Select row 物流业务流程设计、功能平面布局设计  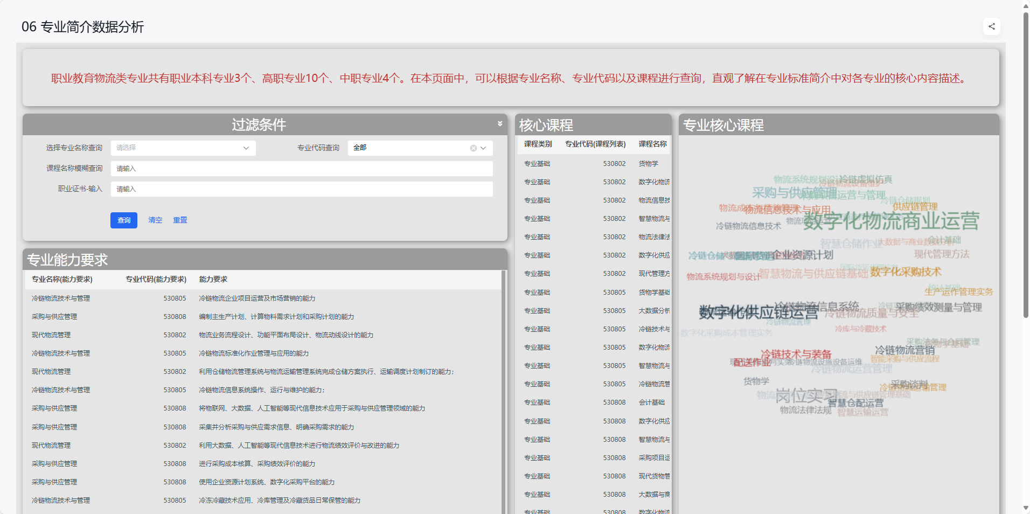[x=263, y=335]
